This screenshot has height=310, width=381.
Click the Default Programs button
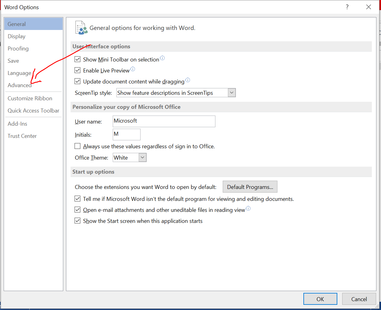click(x=250, y=187)
